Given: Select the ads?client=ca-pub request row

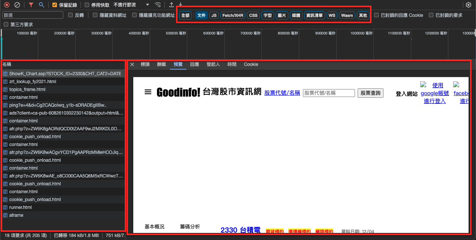Looking at the screenshot, I should click(63, 113).
